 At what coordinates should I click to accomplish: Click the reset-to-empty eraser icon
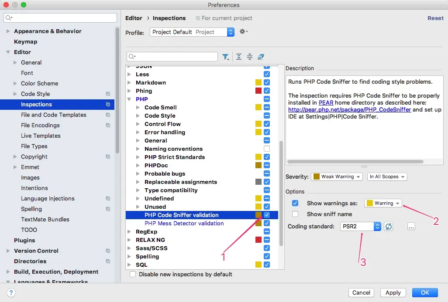tap(261, 57)
